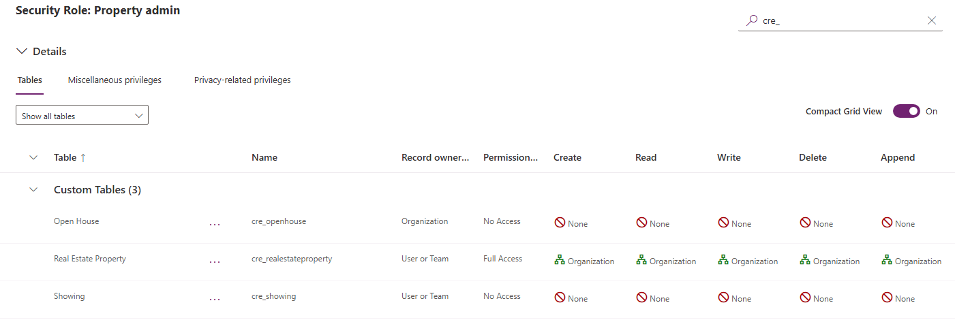Click the search magnifier icon
The width and height of the screenshot is (955, 320).
click(x=751, y=20)
